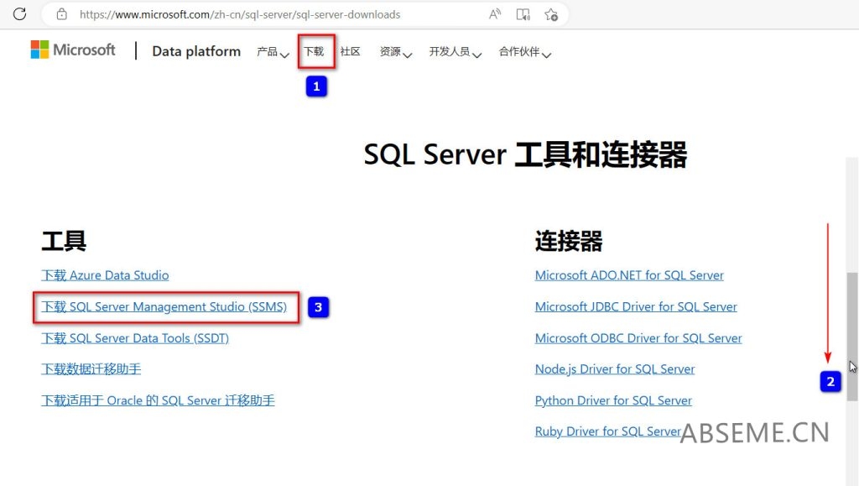The image size is (859, 486).
Task: Open the 下载 Azure Data Studio link
Action: [105, 274]
